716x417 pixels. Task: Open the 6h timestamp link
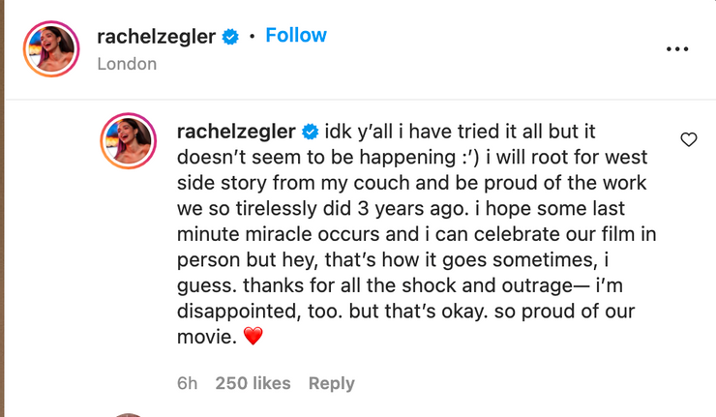tap(187, 383)
